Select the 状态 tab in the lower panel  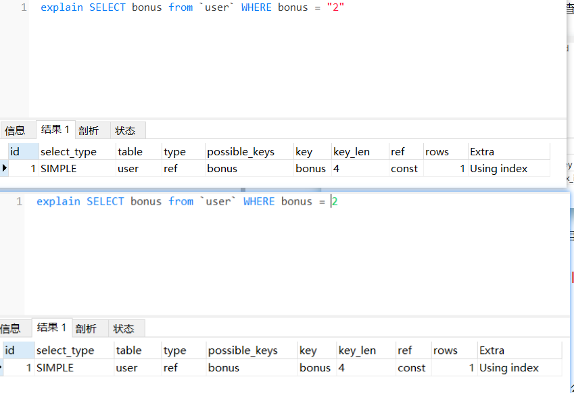[x=124, y=329]
